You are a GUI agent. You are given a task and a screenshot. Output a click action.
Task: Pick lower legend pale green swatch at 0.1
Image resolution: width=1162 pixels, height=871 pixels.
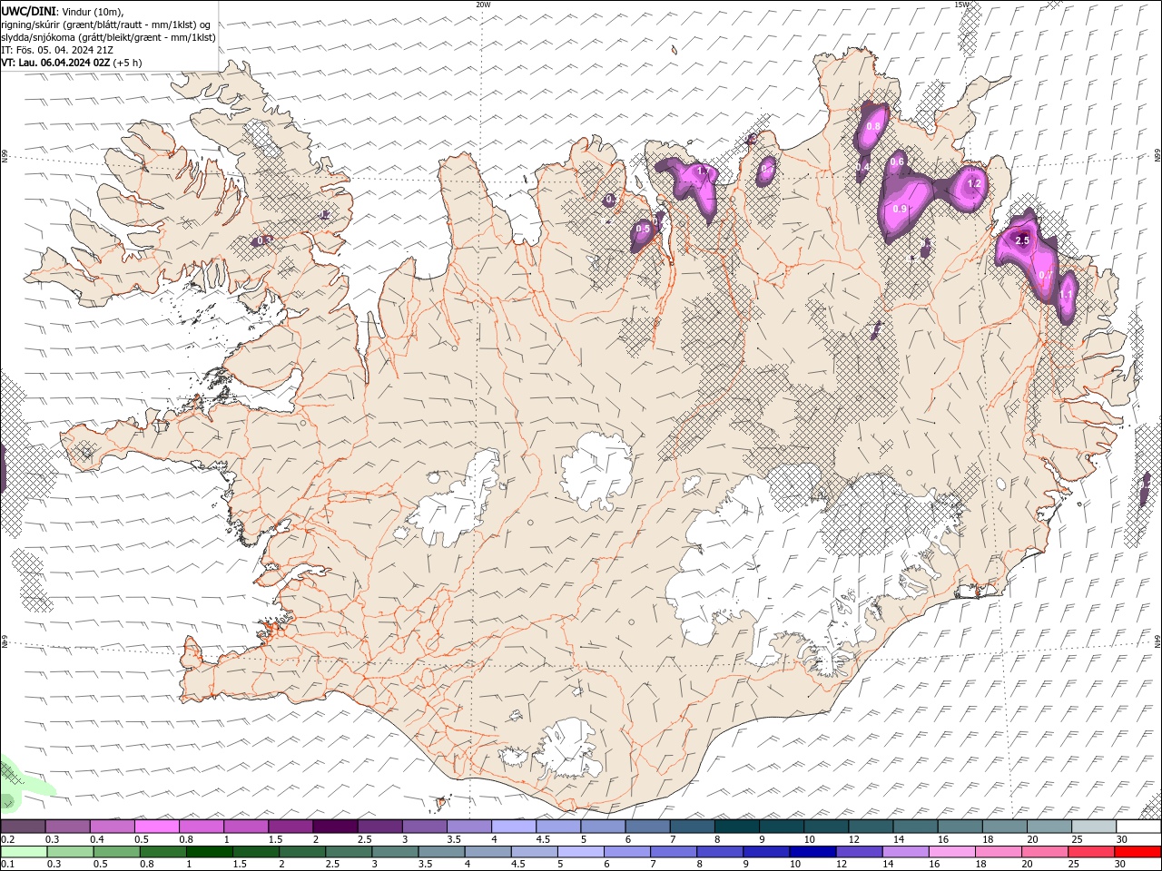(24, 852)
